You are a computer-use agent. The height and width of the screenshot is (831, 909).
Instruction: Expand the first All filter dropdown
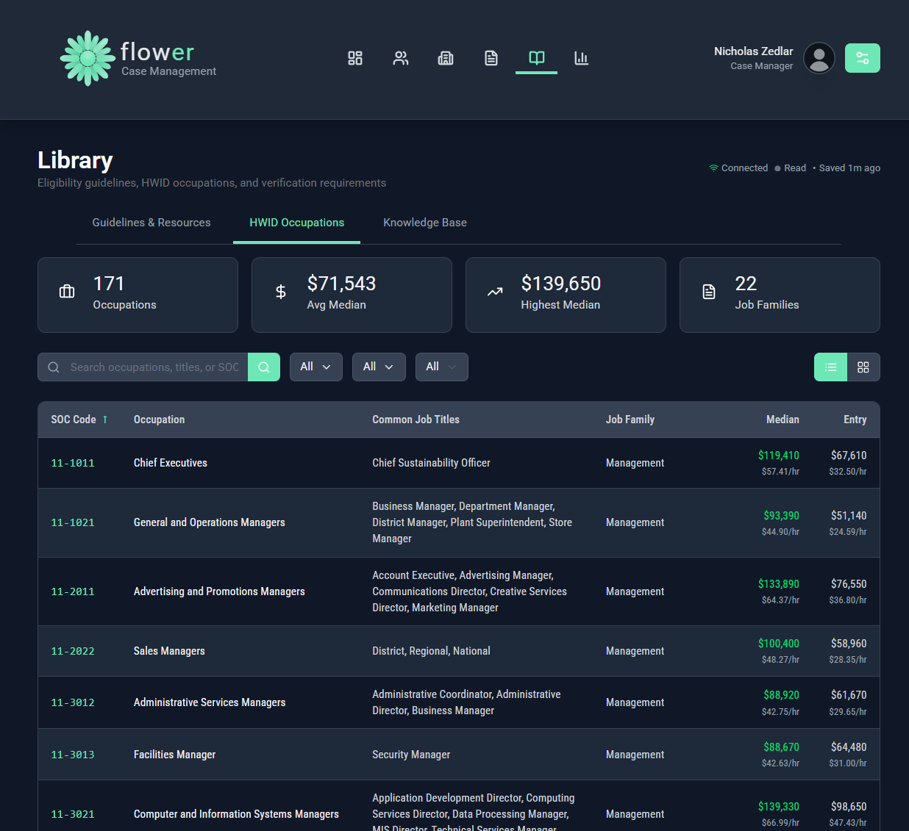tap(316, 367)
